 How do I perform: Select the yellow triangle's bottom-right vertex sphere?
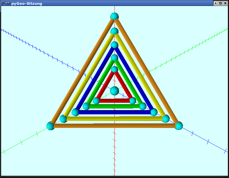pos(166,119)
